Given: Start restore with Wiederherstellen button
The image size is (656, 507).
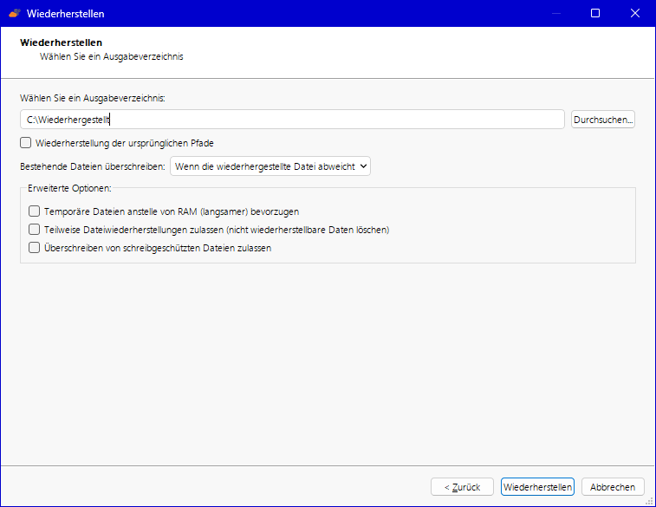Looking at the screenshot, I should pos(537,487).
